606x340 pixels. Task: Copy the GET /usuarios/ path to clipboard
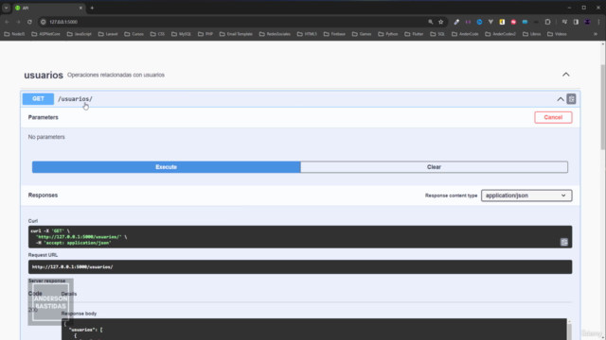point(571,99)
